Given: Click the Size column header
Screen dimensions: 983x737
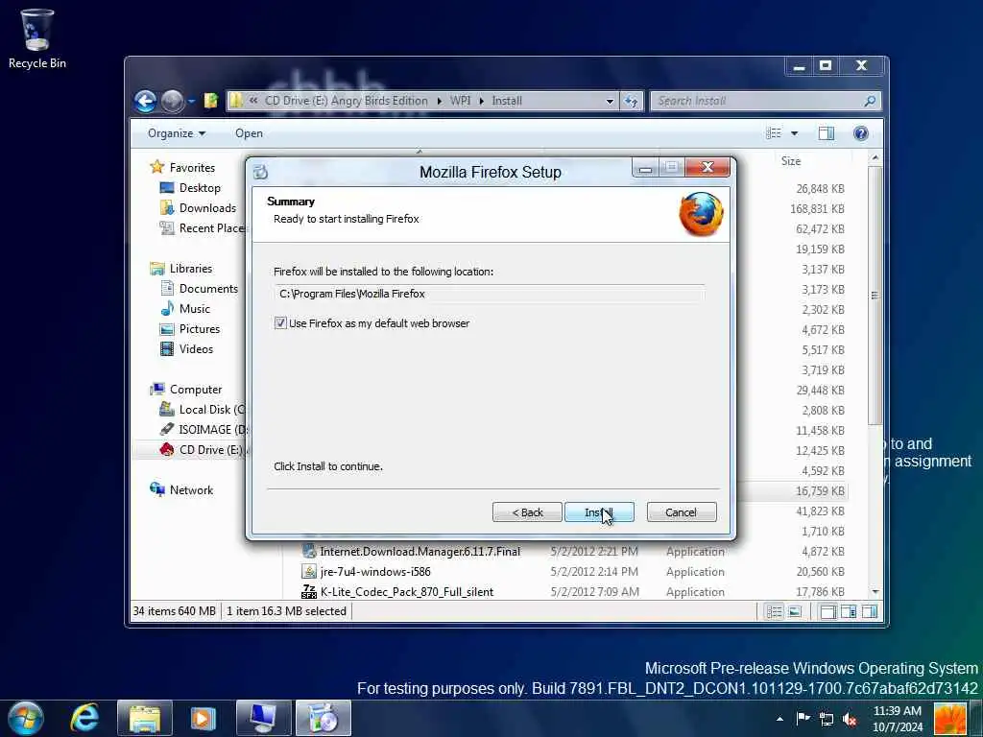Looking at the screenshot, I should coord(791,161).
